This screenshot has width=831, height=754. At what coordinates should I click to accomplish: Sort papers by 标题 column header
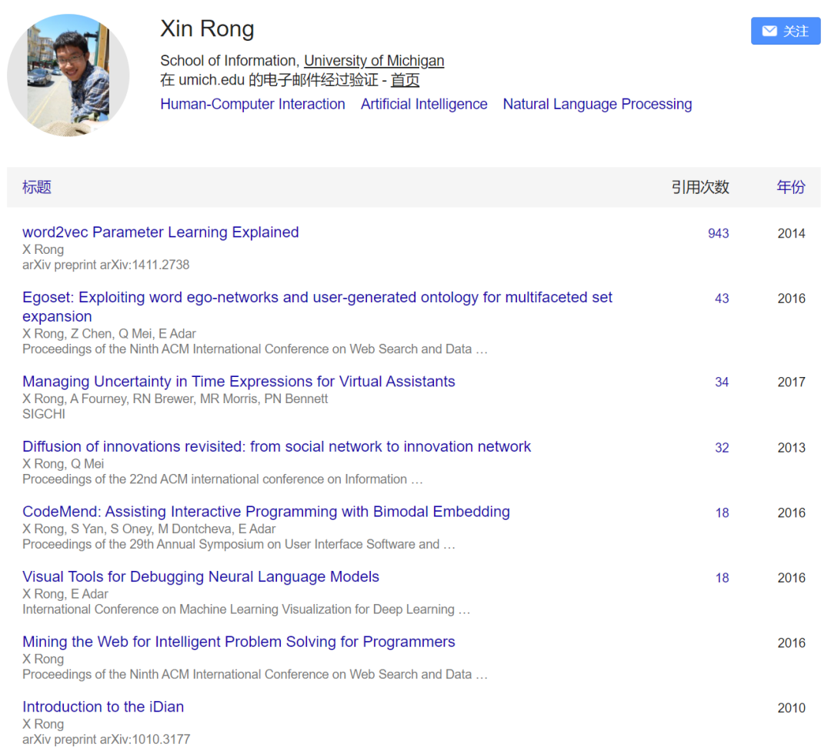pyautogui.click(x=37, y=187)
